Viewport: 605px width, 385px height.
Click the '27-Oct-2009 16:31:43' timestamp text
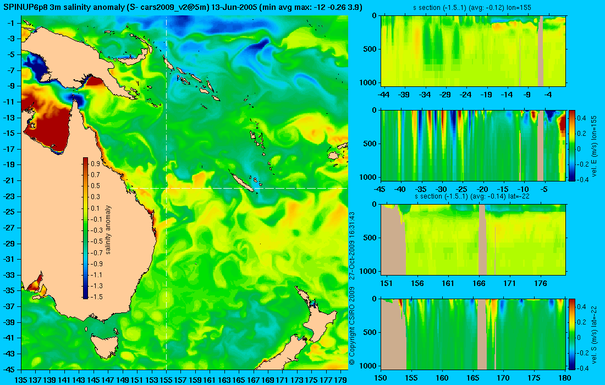(351, 245)
